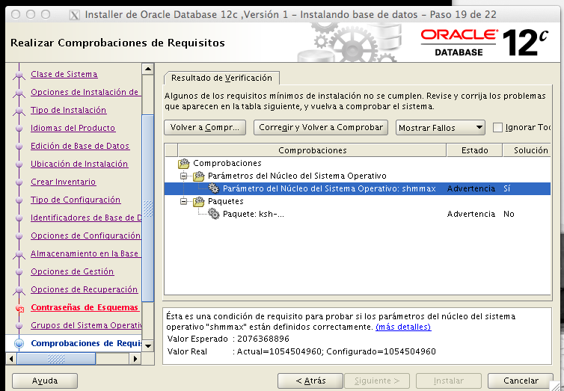Select the Resultado de Verificación tab

pyautogui.click(x=221, y=78)
